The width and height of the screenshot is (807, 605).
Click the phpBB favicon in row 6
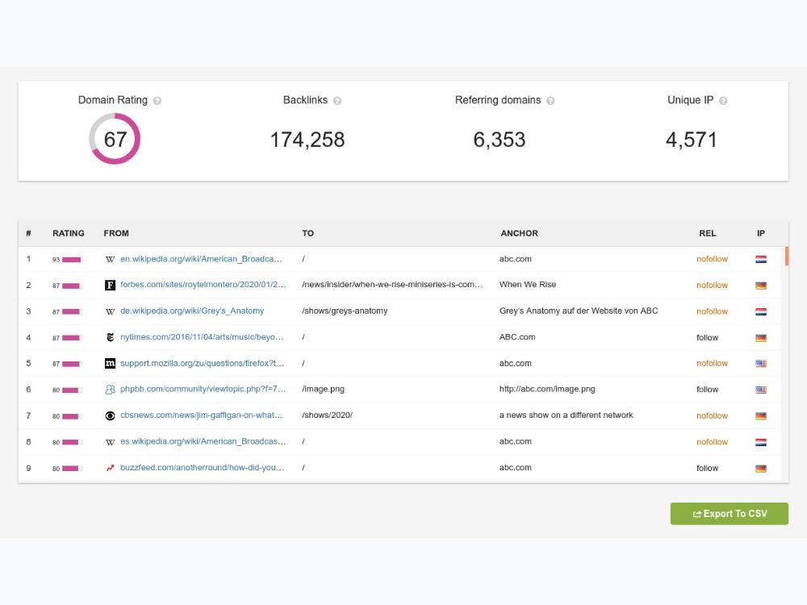[x=110, y=390]
